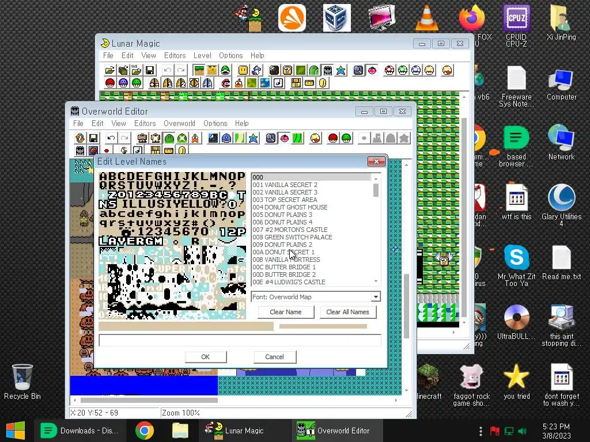Click the save disk icon in Overworld Editor
This screenshot has width=590, height=442.
pos(93,138)
